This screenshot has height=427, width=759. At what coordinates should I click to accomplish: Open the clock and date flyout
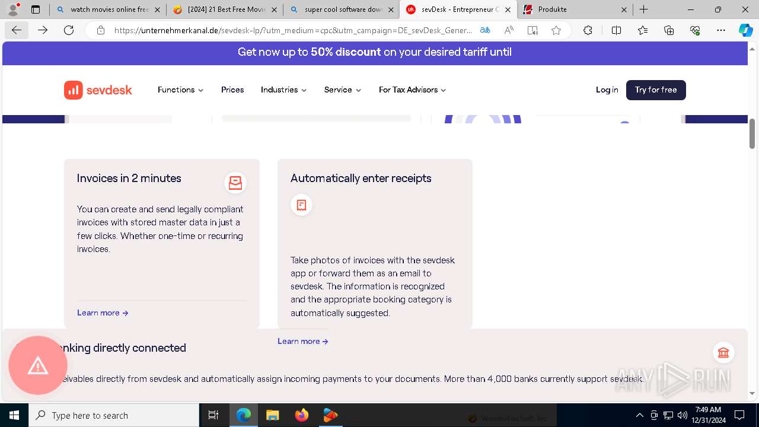(708, 415)
